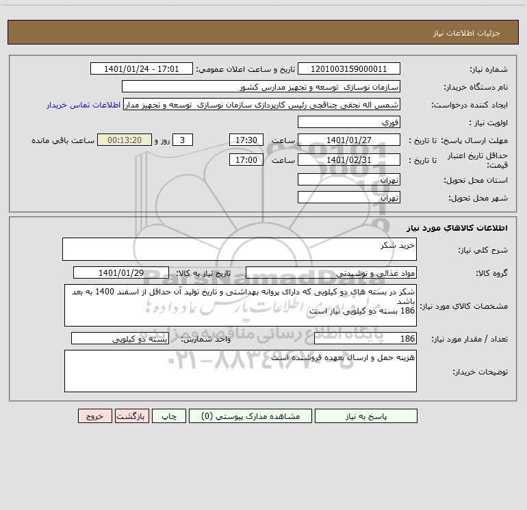Click the تعداد / مقدار مورد نیاز label

(470, 339)
